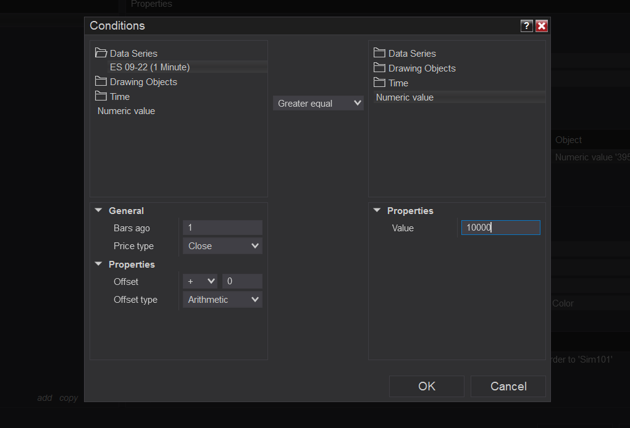Click right Drawing Objects folder icon
Image resolution: width=630 pixels, height=428 pixels.
[379, 68]
